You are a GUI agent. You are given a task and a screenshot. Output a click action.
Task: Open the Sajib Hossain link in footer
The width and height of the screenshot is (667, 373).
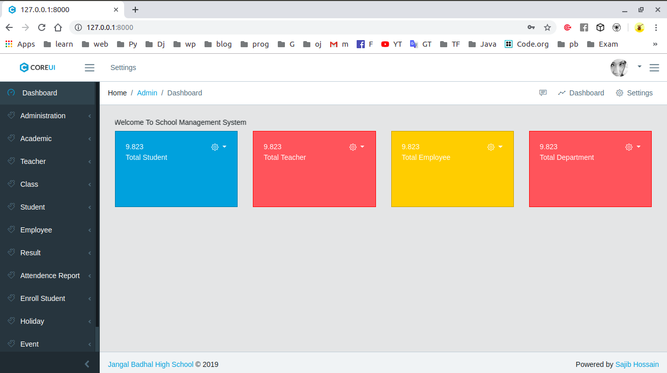(637, 364)
